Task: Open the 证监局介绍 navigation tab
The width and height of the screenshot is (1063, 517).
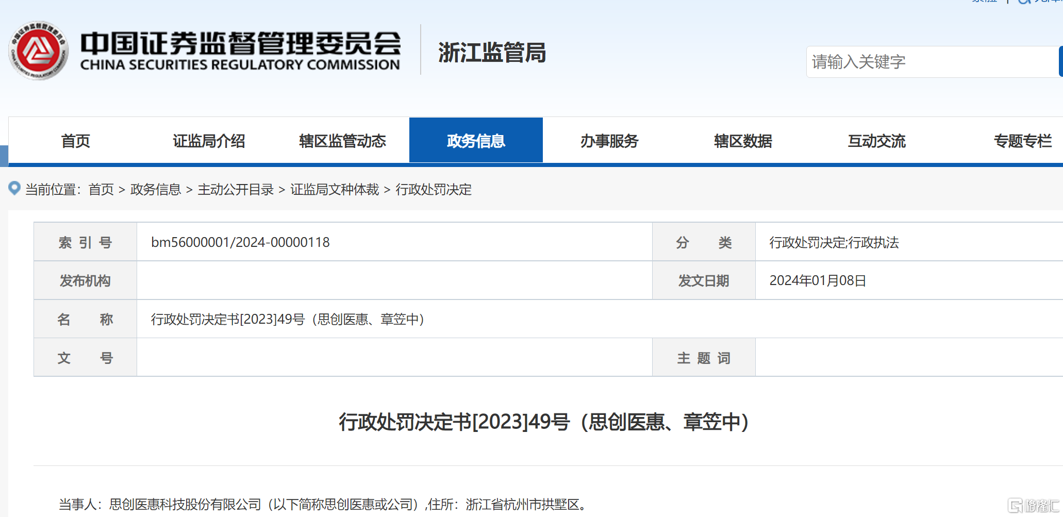Action: [x=209, y=141]
